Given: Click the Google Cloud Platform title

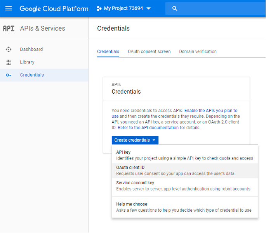Looking at the screenshot, I should click(x=54, y=9).
